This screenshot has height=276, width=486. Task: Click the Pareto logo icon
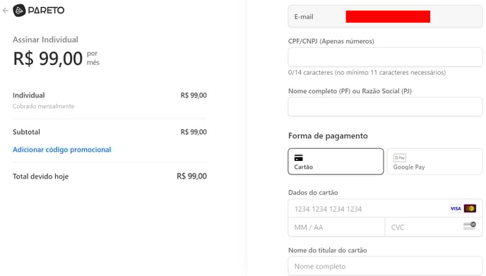pyautogui.click(x=19, y=11)
